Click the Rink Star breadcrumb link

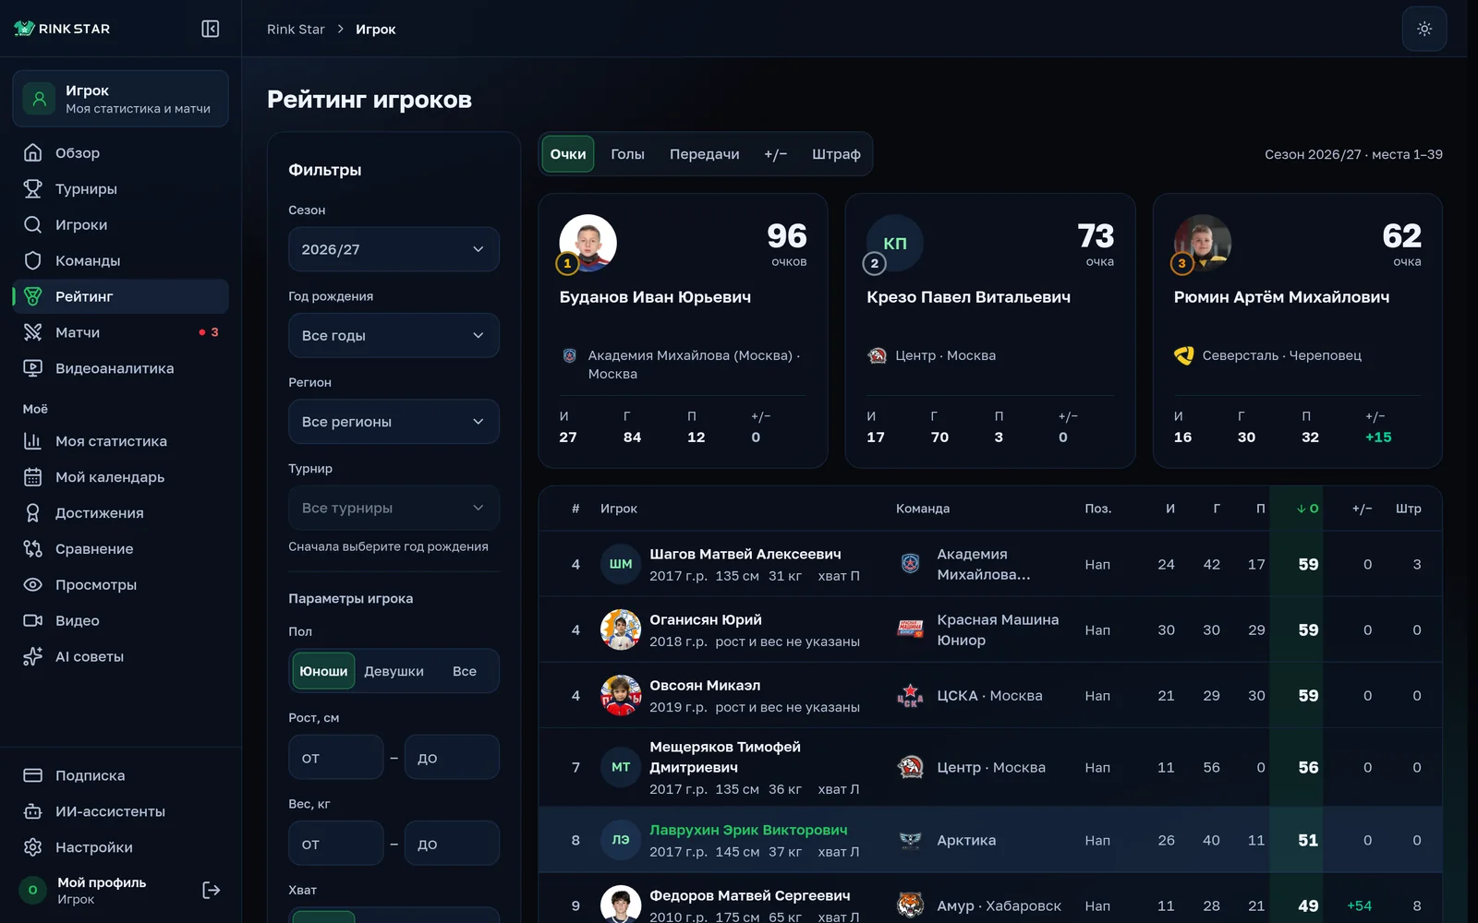click(x=296, y=30)
